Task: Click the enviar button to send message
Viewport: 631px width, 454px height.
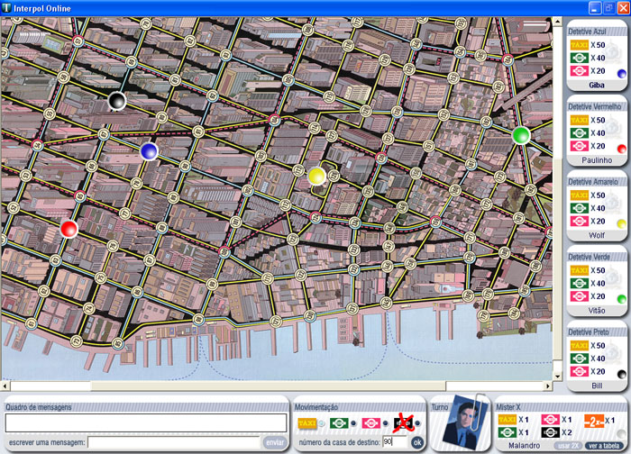Action: (x=275, y=442)
